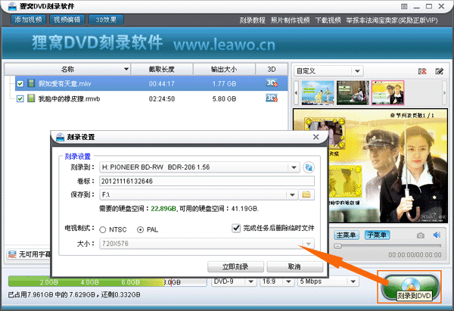Click the app logo icon in titlebar
The image size is (454, 311).
point(12,6)
